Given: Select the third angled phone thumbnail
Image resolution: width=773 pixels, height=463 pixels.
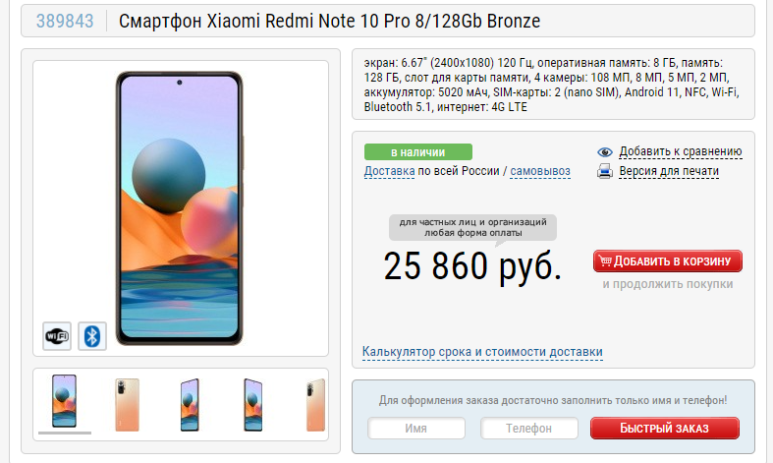Looking at the screenshot, I should click(190, 405).
